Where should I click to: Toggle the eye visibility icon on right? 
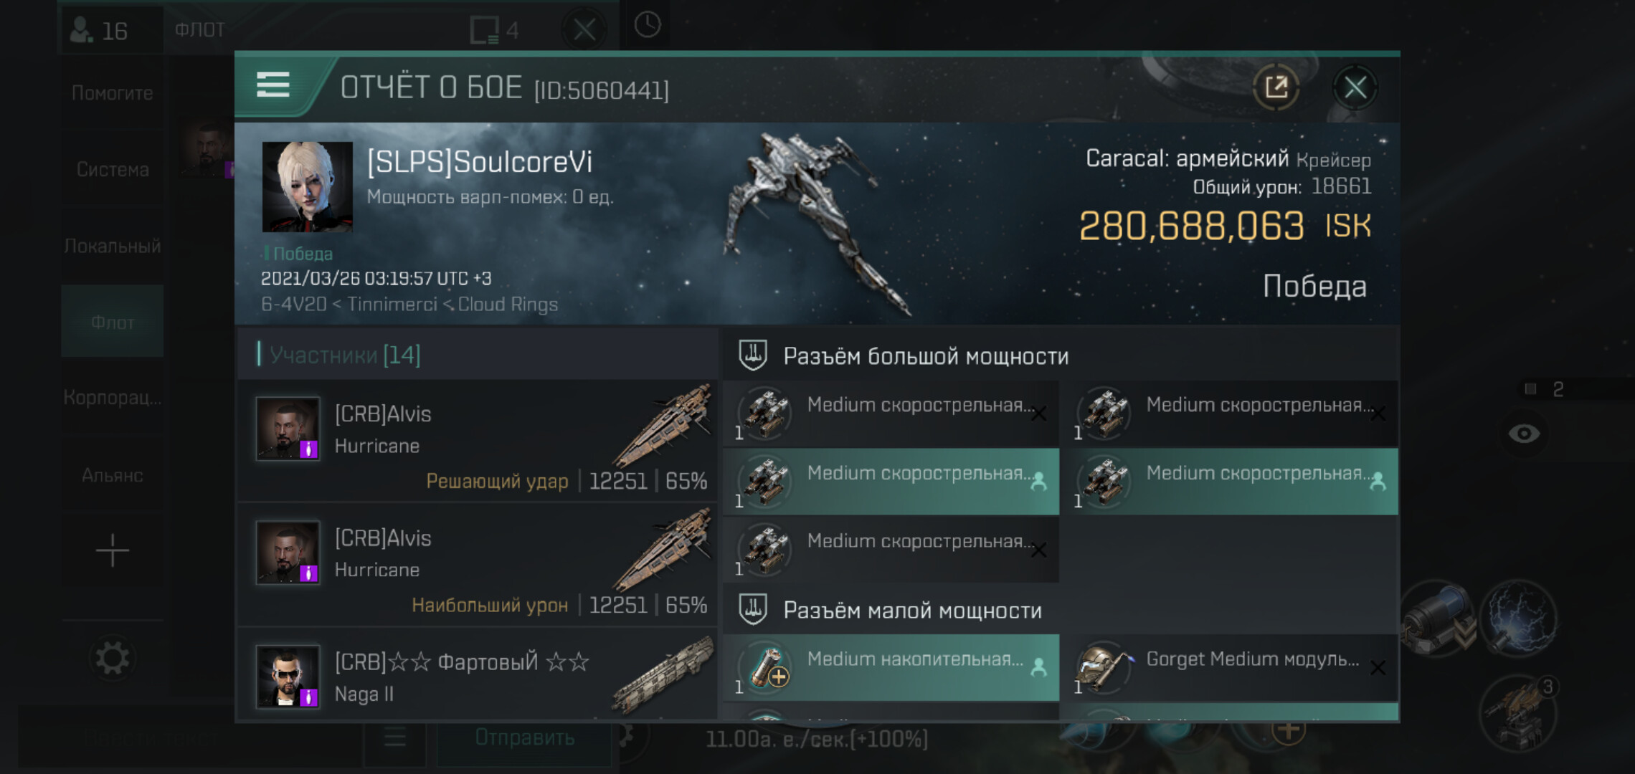tap(1524, 434)
